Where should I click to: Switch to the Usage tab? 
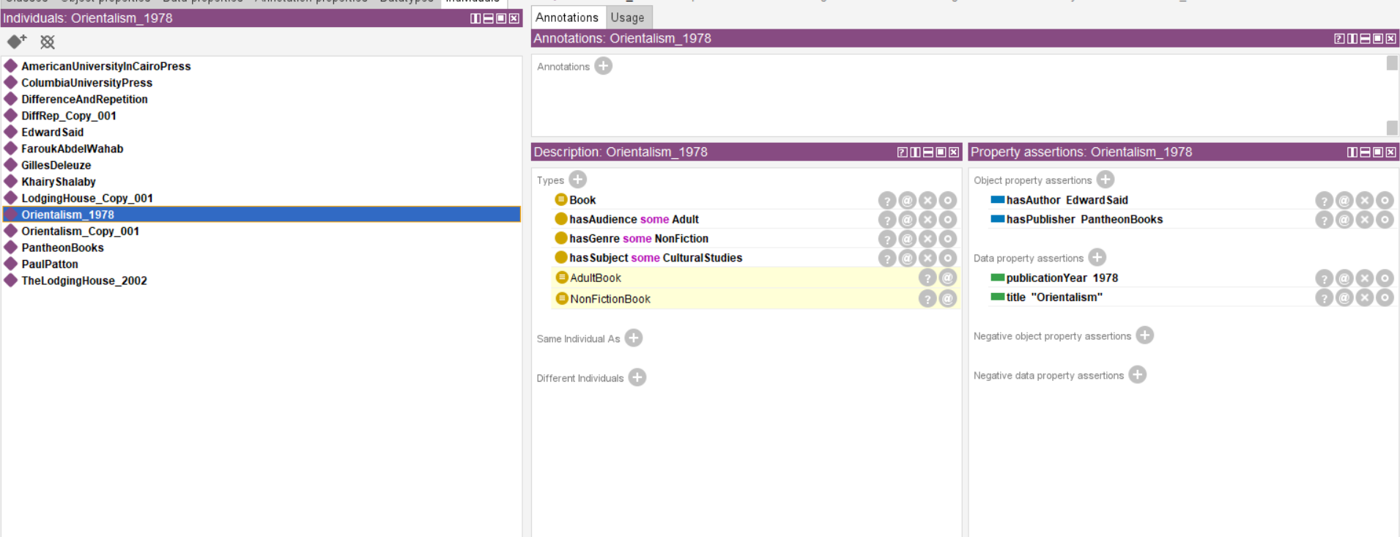tap(627, 18)
